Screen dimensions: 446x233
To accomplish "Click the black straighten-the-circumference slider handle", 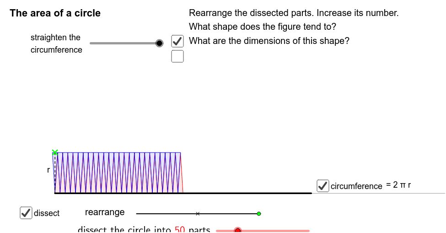I will point(159,43).
